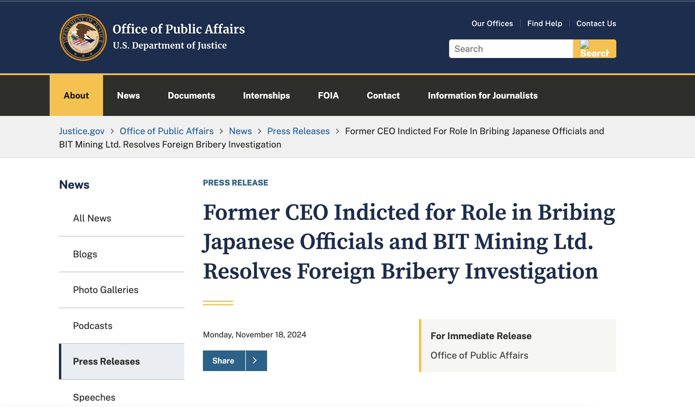This screenshot has height=407, width=695.
Task: Open the Documents navigation item
Action: tap(191, 95)
